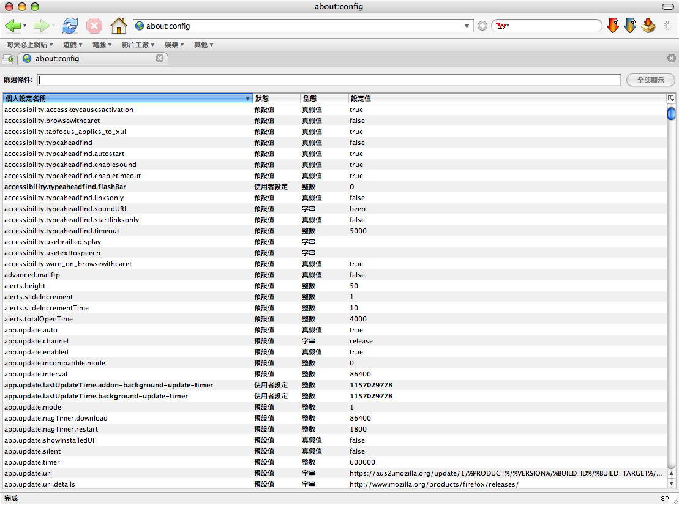Click the loading throbber icon
The width and height of the screenshot is (679, 505).
[668, 26]
